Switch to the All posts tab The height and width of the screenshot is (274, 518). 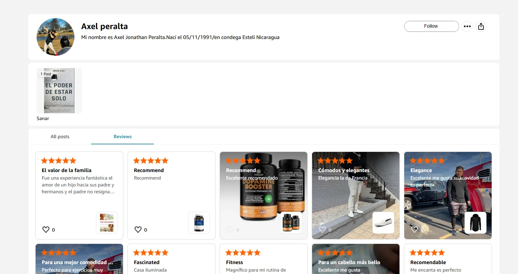click(60, 136)
